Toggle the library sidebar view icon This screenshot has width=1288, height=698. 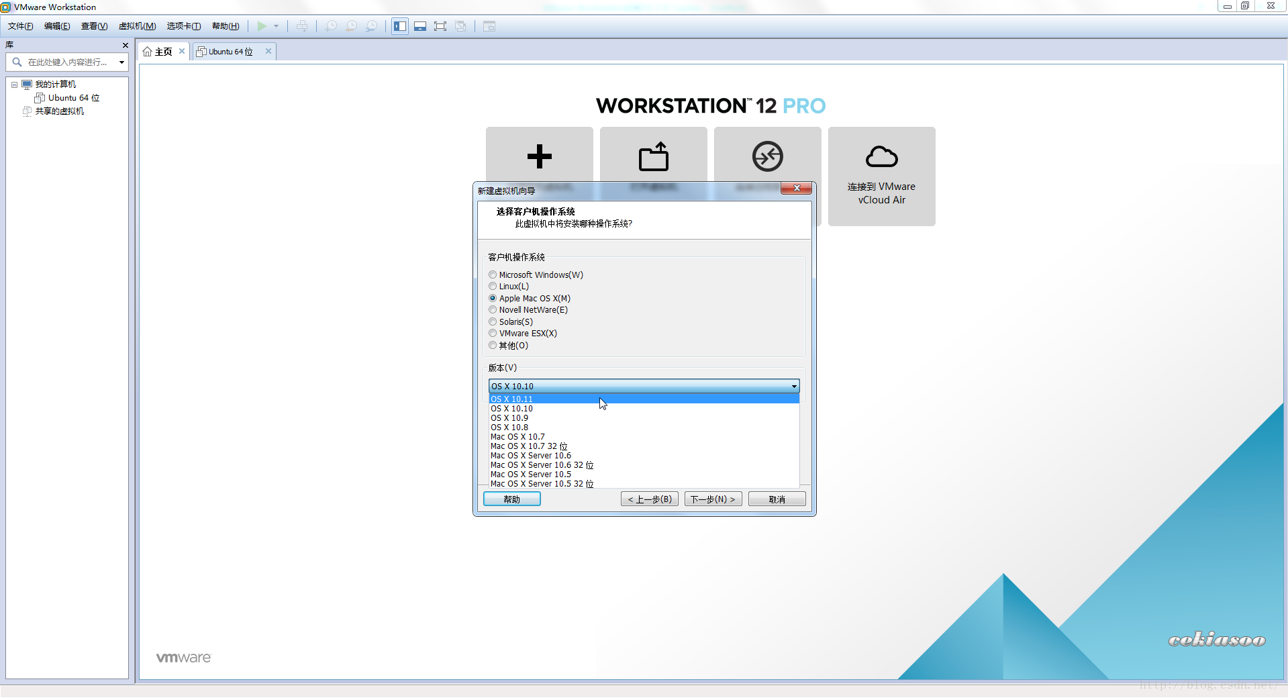[x=400, y=26]
